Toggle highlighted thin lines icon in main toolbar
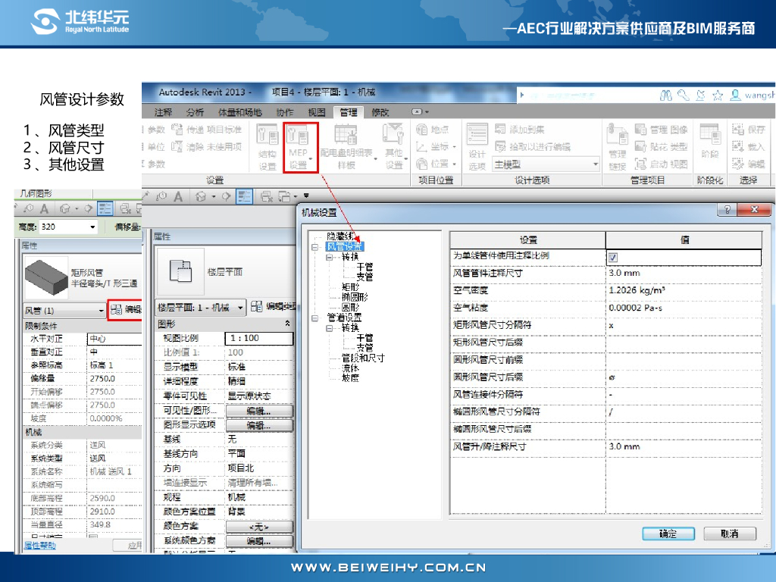 tap(244, 196)
